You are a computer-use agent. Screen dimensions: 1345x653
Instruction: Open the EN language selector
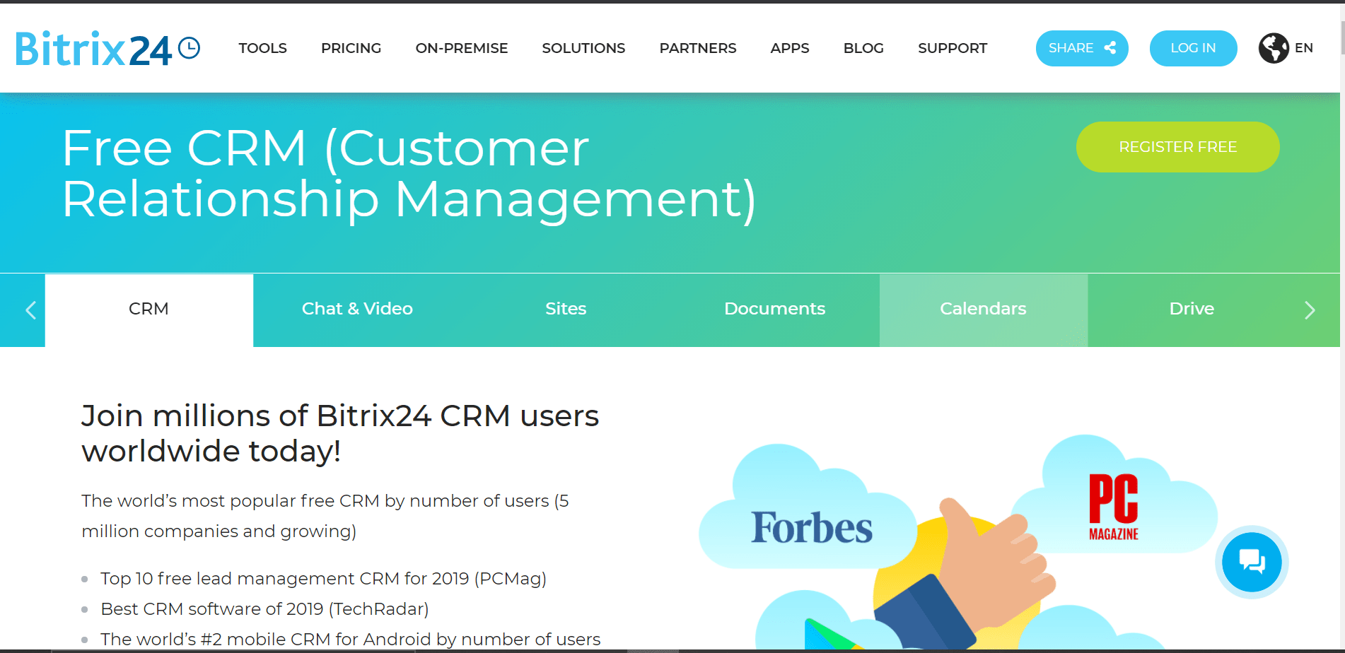pyautogui.click(x=1304, y=48)
